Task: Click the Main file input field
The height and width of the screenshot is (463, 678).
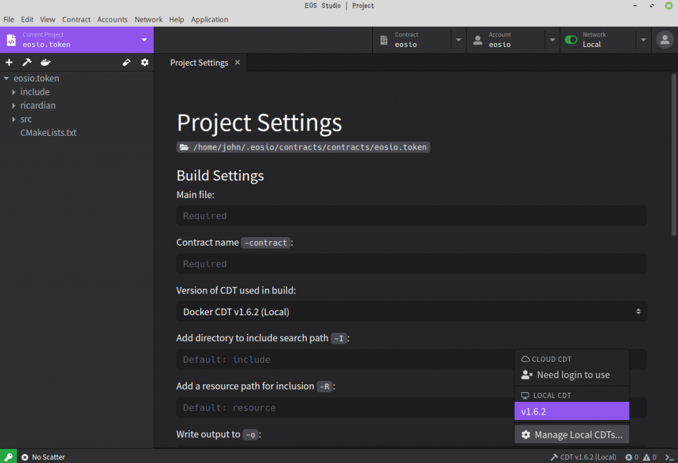Action: click(x=411, y=216)
